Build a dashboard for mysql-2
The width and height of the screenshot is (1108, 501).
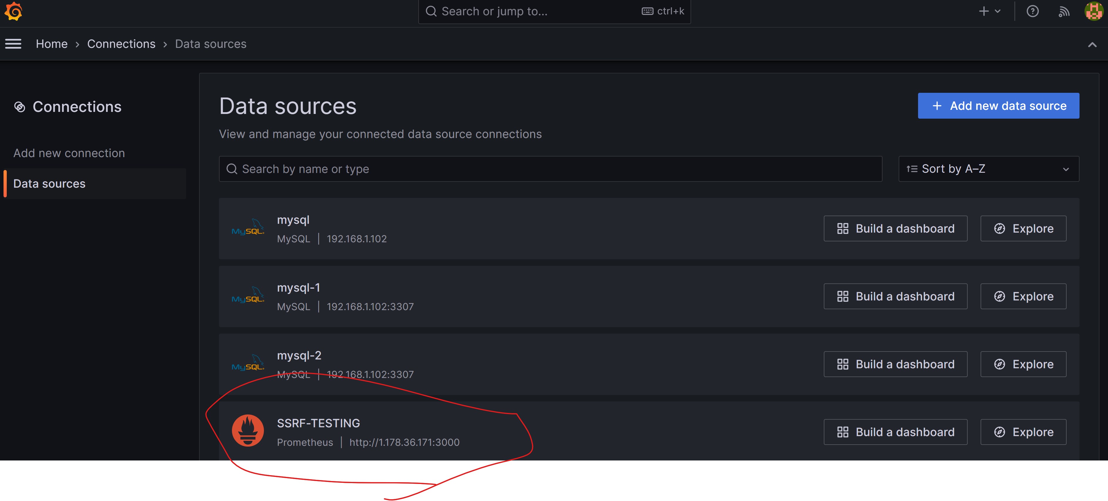pos(895,364)
